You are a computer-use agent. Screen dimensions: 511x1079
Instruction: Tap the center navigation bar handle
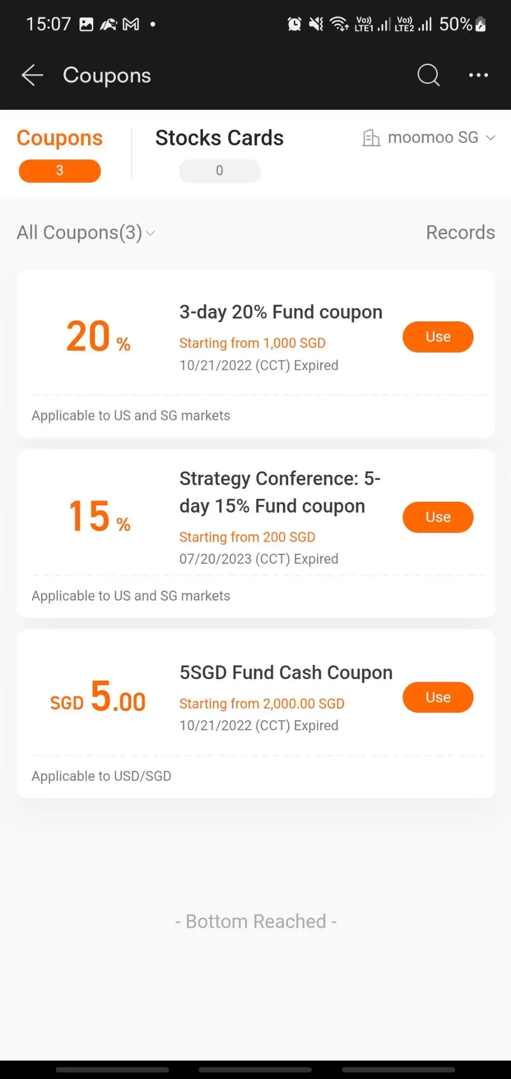click(255, 1070)
